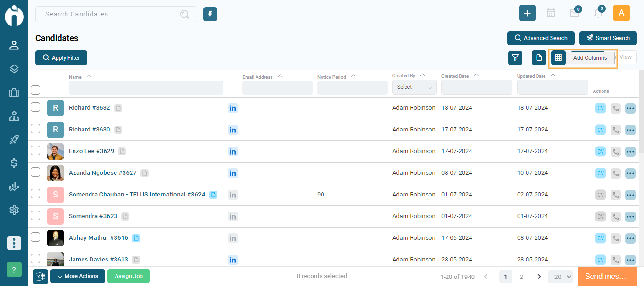Click the plus add new icon

click(x=527, y=13)
